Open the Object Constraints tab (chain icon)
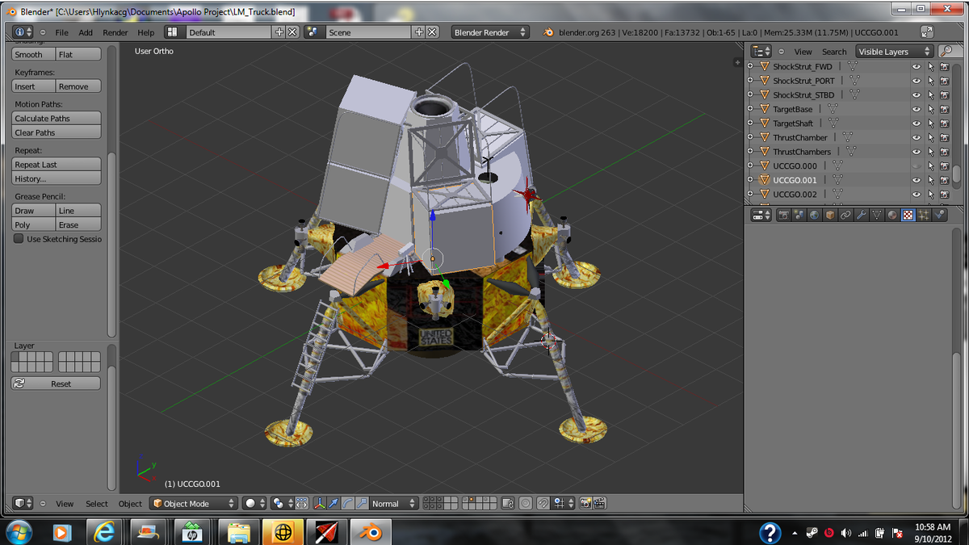969x545 pixels. (845, 215)
